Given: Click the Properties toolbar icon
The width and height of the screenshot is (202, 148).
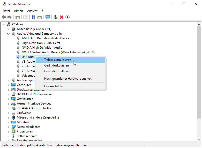Looking at the screenshot, I should (25, 17).
